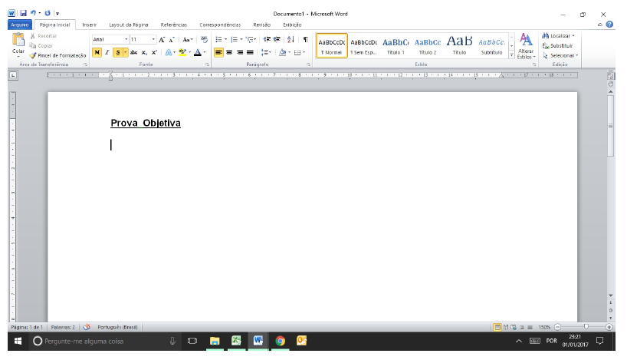The image size is (627, 360).
Task: Click the Save icon in quick access toolbar
Action: click(23, 14)
